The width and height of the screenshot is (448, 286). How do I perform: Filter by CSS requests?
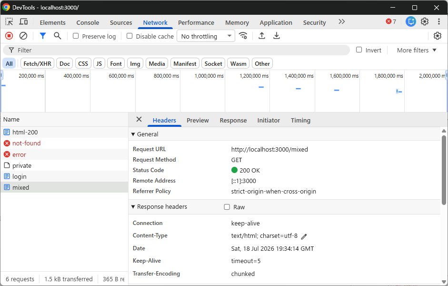[83, 63]
